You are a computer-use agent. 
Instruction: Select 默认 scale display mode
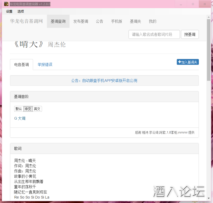point(19,109)
